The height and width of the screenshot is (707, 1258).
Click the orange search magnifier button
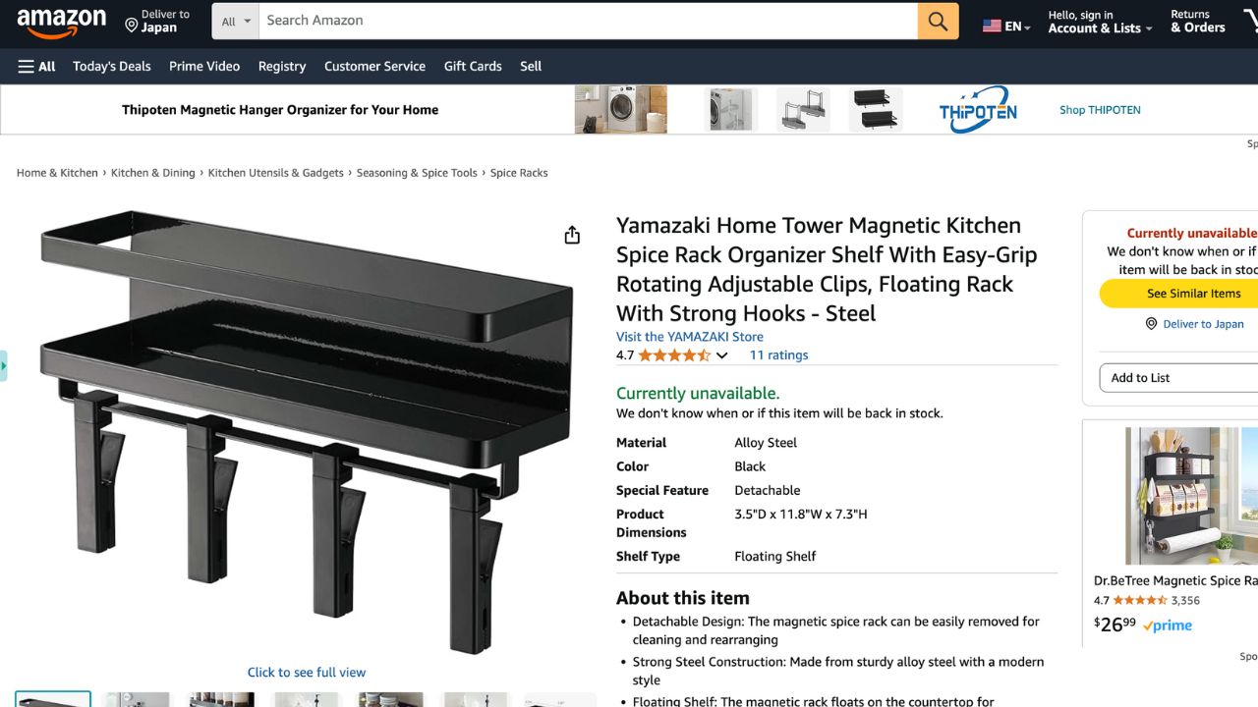click(938, 21)
